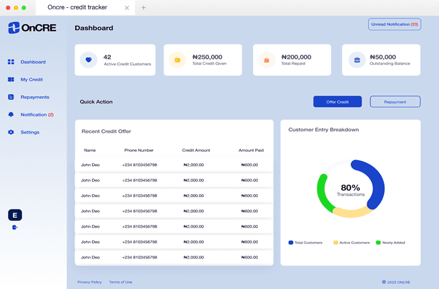The height and width of the screenshot is (289, 439).
Task: Click the Total Credit Given wallet icon
Action: pos(178,60)
